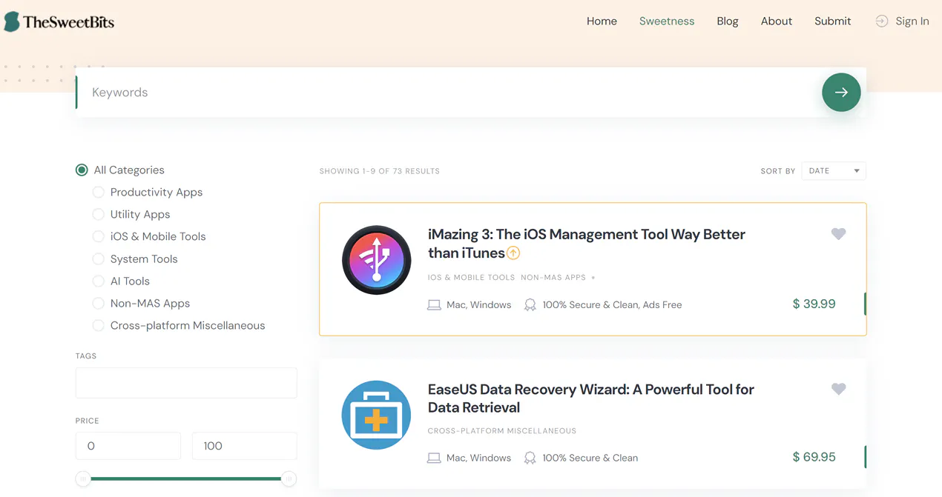The width and height of the screenshot is (942, 497).
Task: Click IOS & MOBILE TOOLS tag on iMazing
Action: [471, 278]
